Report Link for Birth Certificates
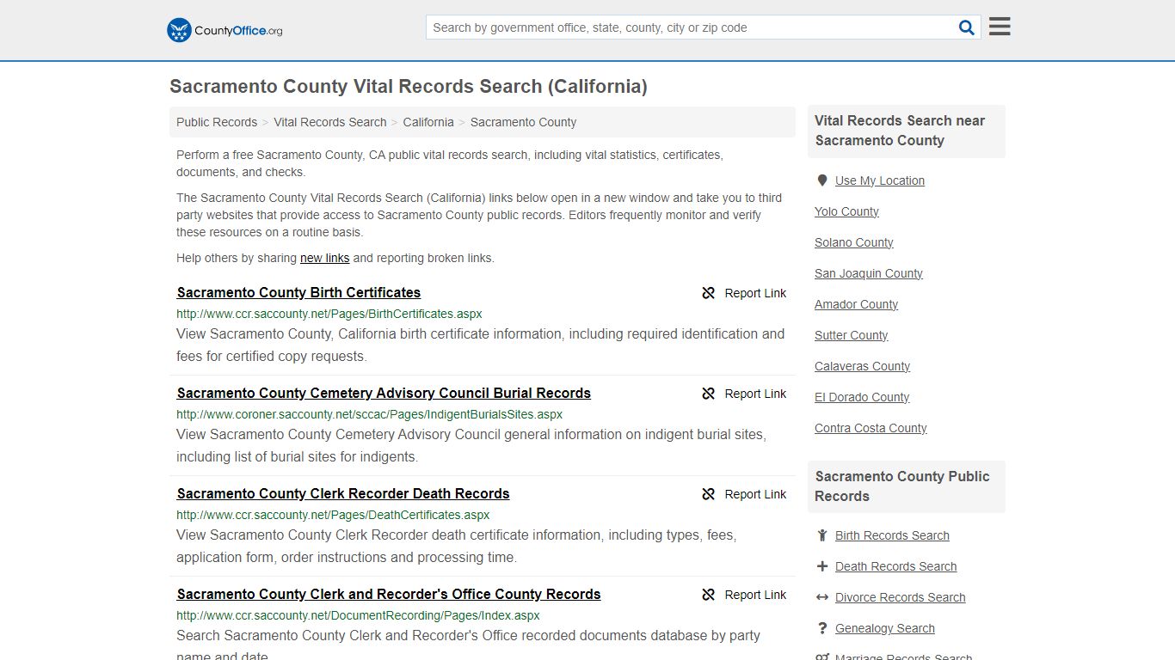The width and height of the screenshot is (1175, 660). click(x=755, y=293)
